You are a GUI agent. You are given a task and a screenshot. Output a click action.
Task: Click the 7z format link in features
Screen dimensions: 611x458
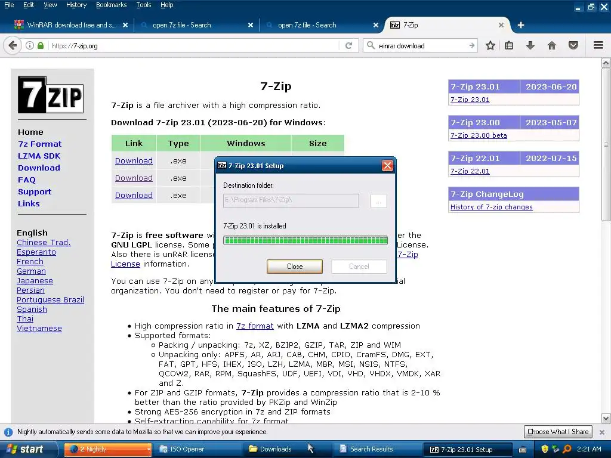(255, 326)
